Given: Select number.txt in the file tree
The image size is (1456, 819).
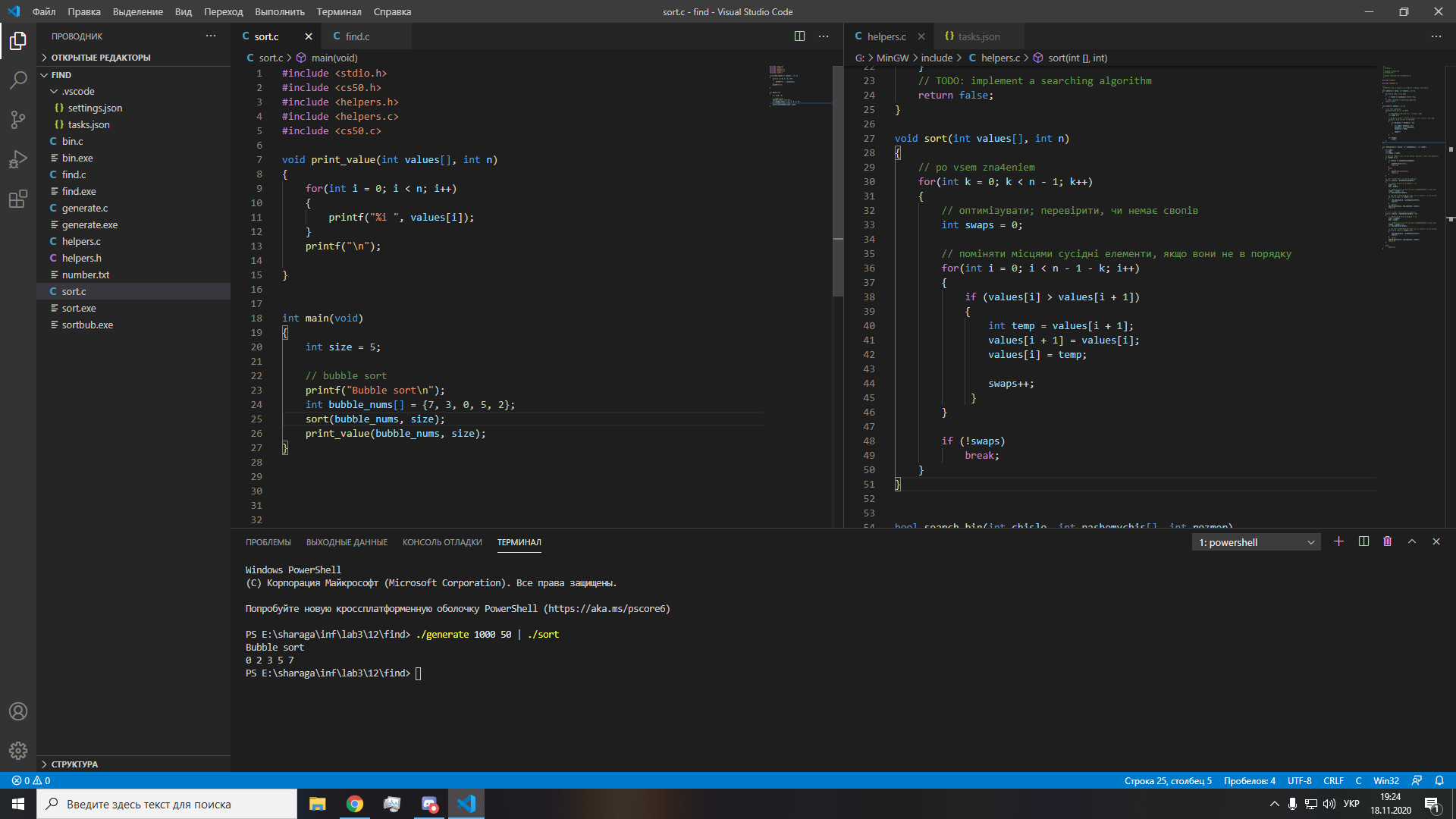Looking at the screenshot, I should [133, 275].
